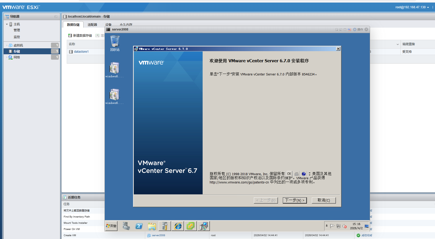Image resolution: width=435 pixels, height=239 pixels.
Task: Select 网络 in the navigator
Action: 32,57
